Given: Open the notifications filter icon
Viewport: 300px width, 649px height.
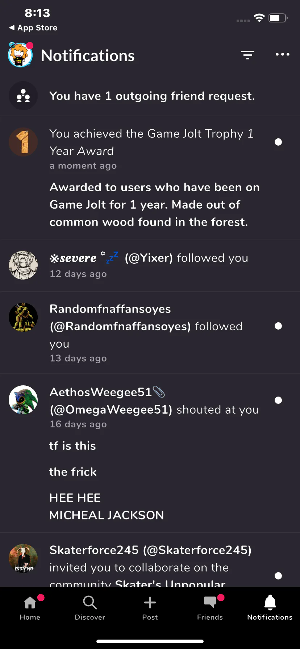Looking at the screenshot, I should click(x=248, y=55).
